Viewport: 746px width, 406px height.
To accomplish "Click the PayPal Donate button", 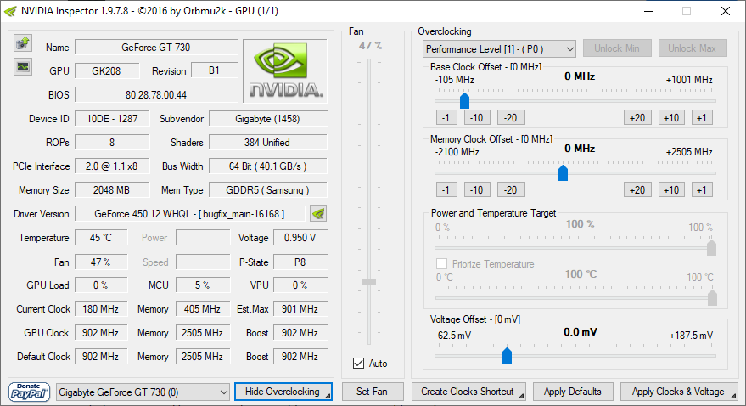I will point(29,392).
